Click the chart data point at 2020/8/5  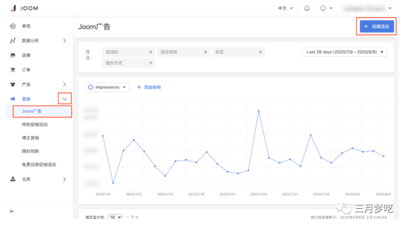click(383, 156)
